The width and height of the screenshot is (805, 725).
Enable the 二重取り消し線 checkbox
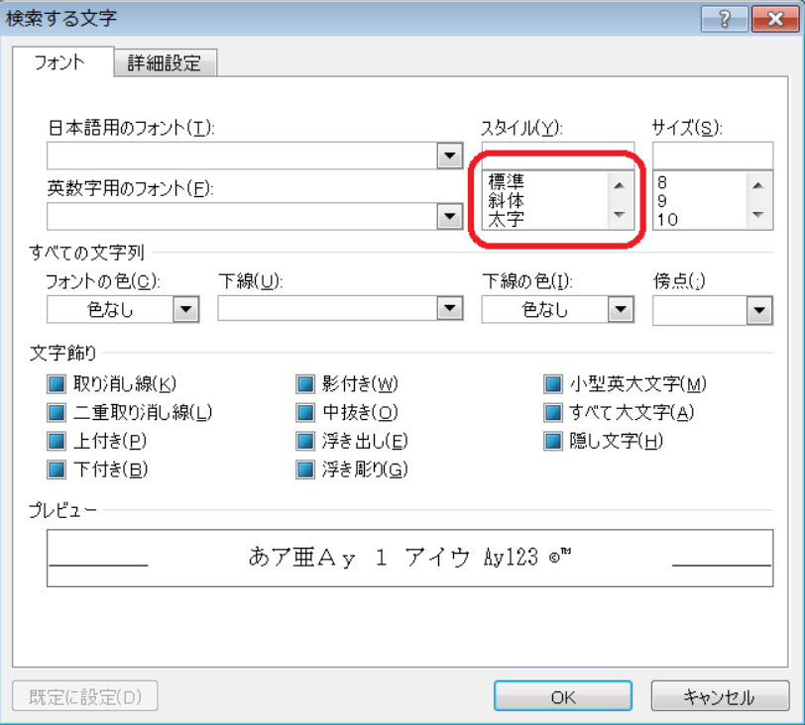point(56,413)
